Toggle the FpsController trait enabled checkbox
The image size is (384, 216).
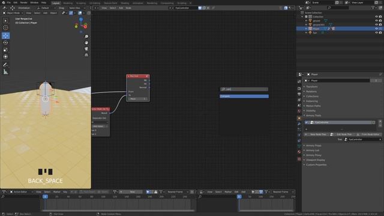point(307,122)
